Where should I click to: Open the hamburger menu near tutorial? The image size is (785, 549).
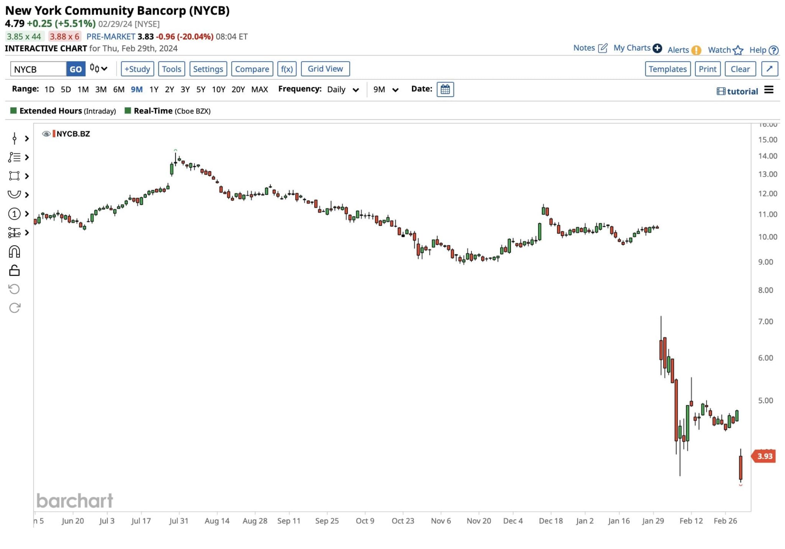[x=769, y=90]
